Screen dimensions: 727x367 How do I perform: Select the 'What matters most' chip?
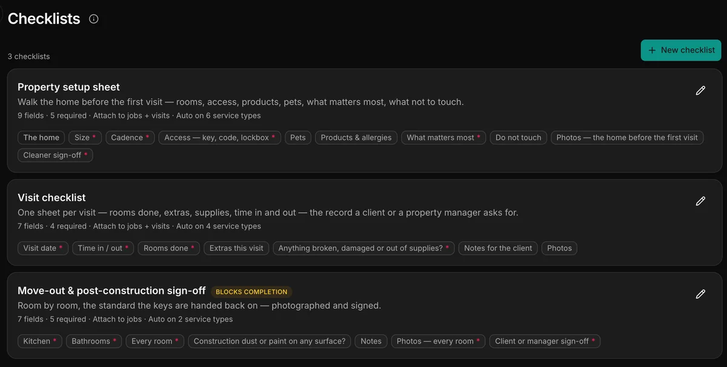pos(443,137)
